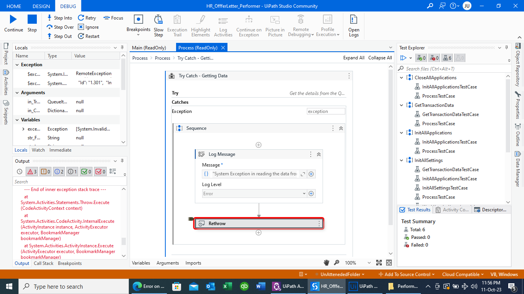This screenshot has width=524, height=294.
Task: Click Step Out in the debug ribbon
Action: pyautogui.click(x=59, y=36)
